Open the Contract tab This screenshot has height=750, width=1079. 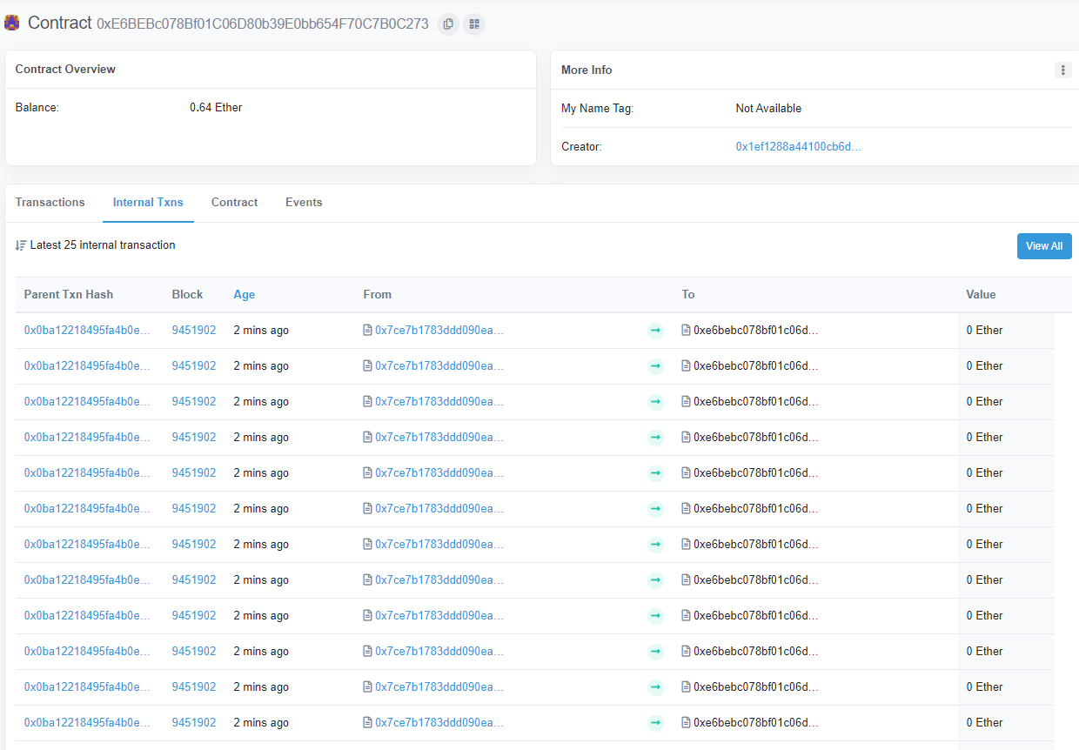(x=234, y=203)
